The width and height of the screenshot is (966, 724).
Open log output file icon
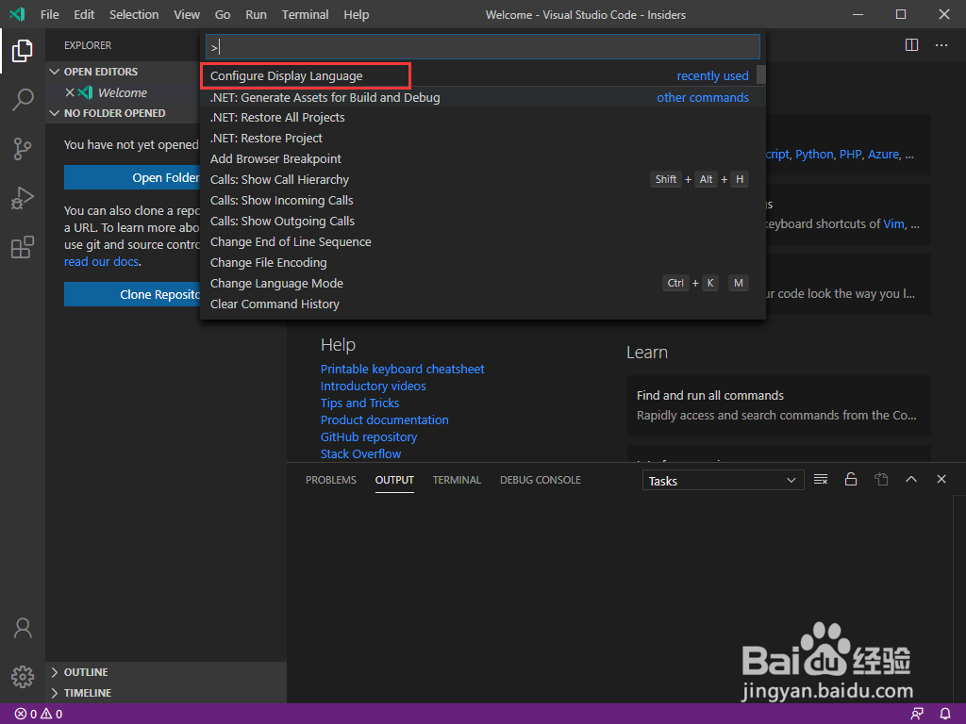tap(882, 480)
